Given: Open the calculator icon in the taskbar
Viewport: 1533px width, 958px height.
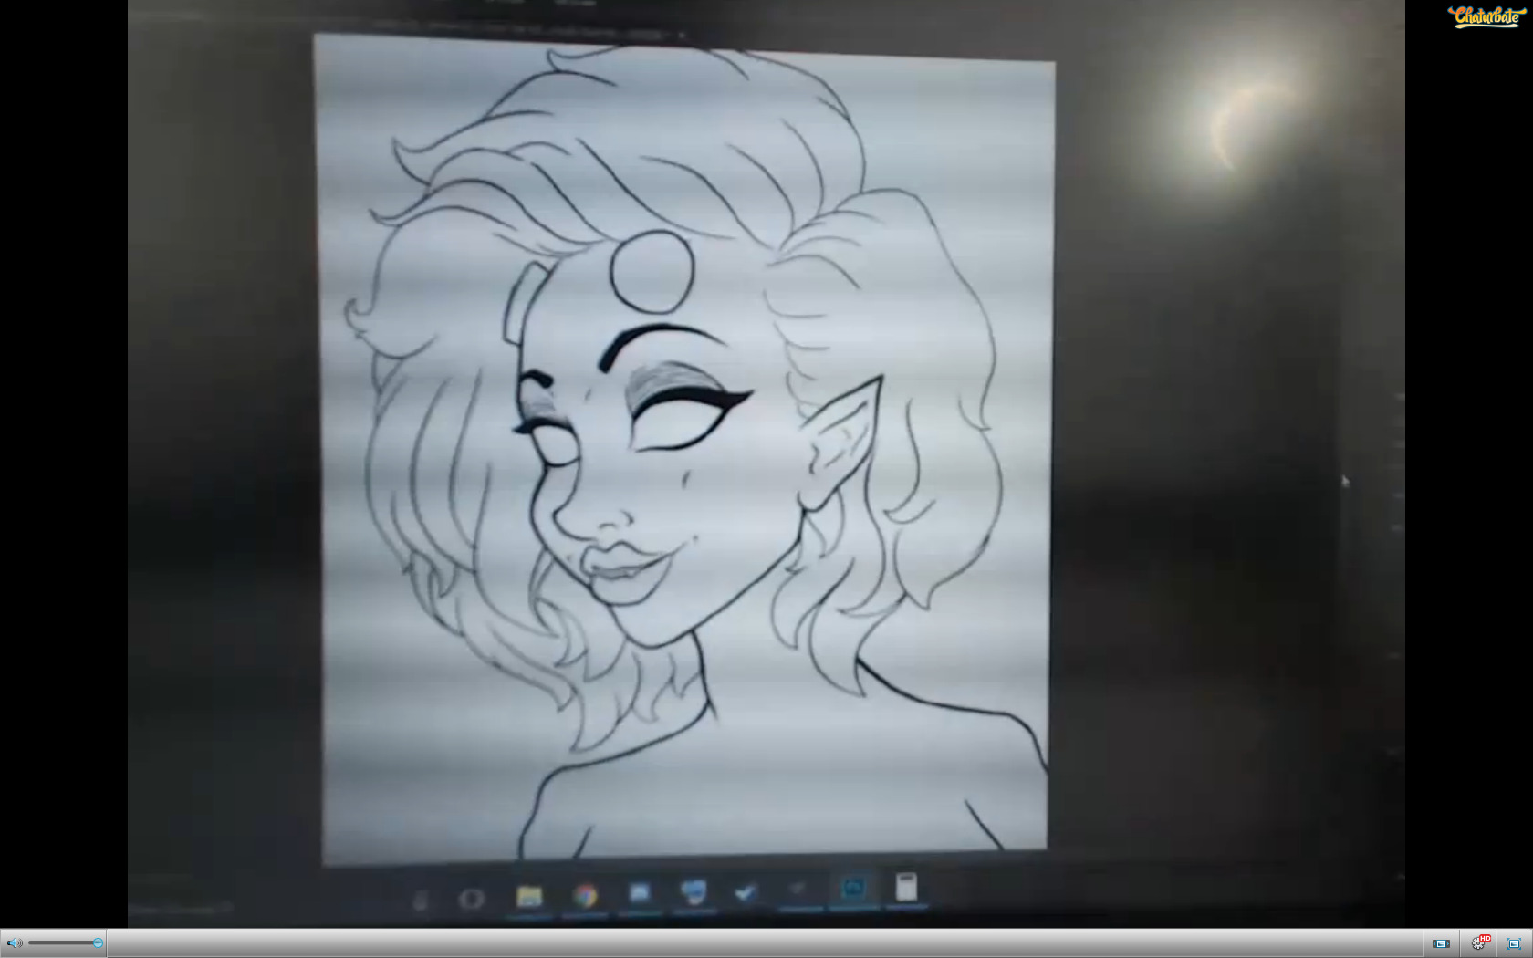Looking at the screenshot, I should click(x=906, y=887).
